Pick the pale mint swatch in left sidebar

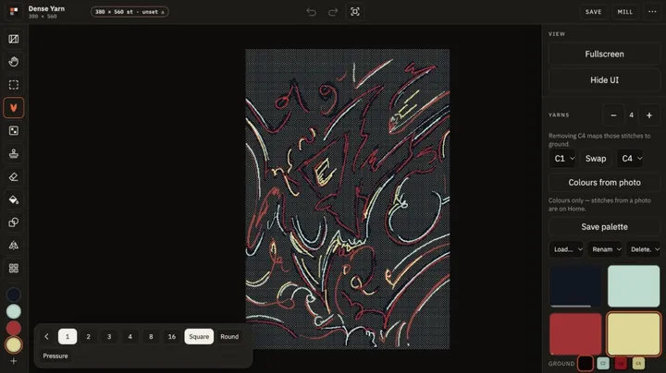tap(14, 311)
